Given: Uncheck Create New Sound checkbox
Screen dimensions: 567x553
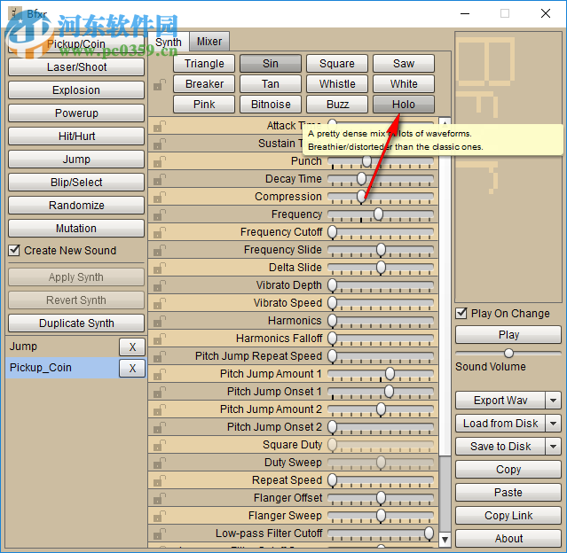Looking at the screenshot, I should tap(14, 250).
